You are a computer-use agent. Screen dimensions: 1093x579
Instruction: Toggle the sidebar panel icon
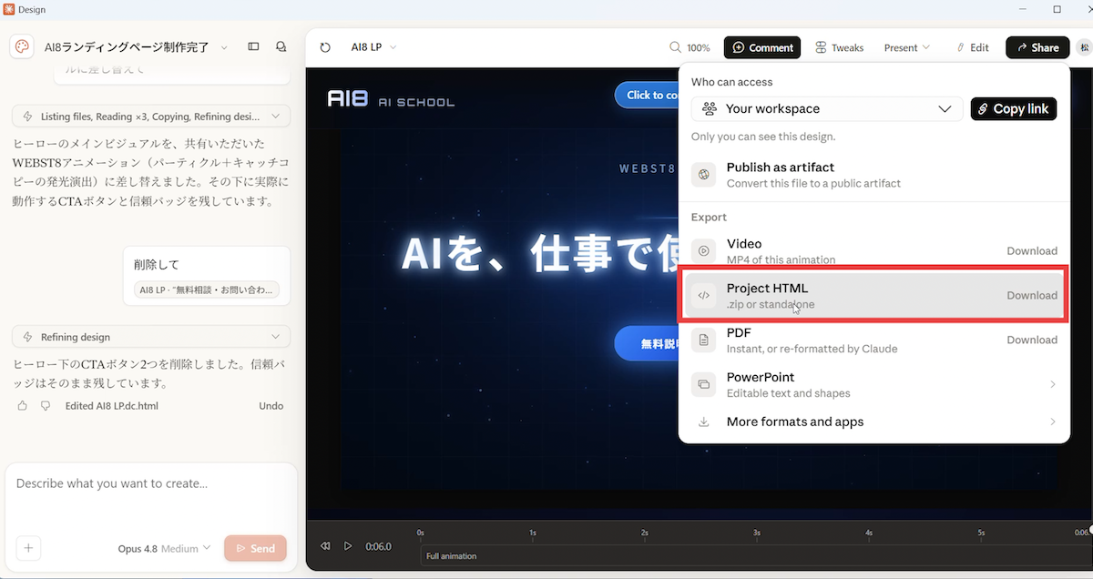(253, 46)
